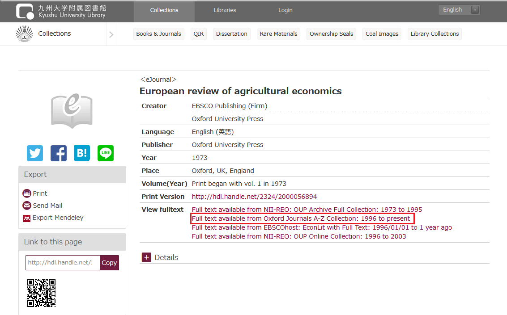507x315 pixels.
Task: Click the Collections heading text
Action: tap(54, 34)
